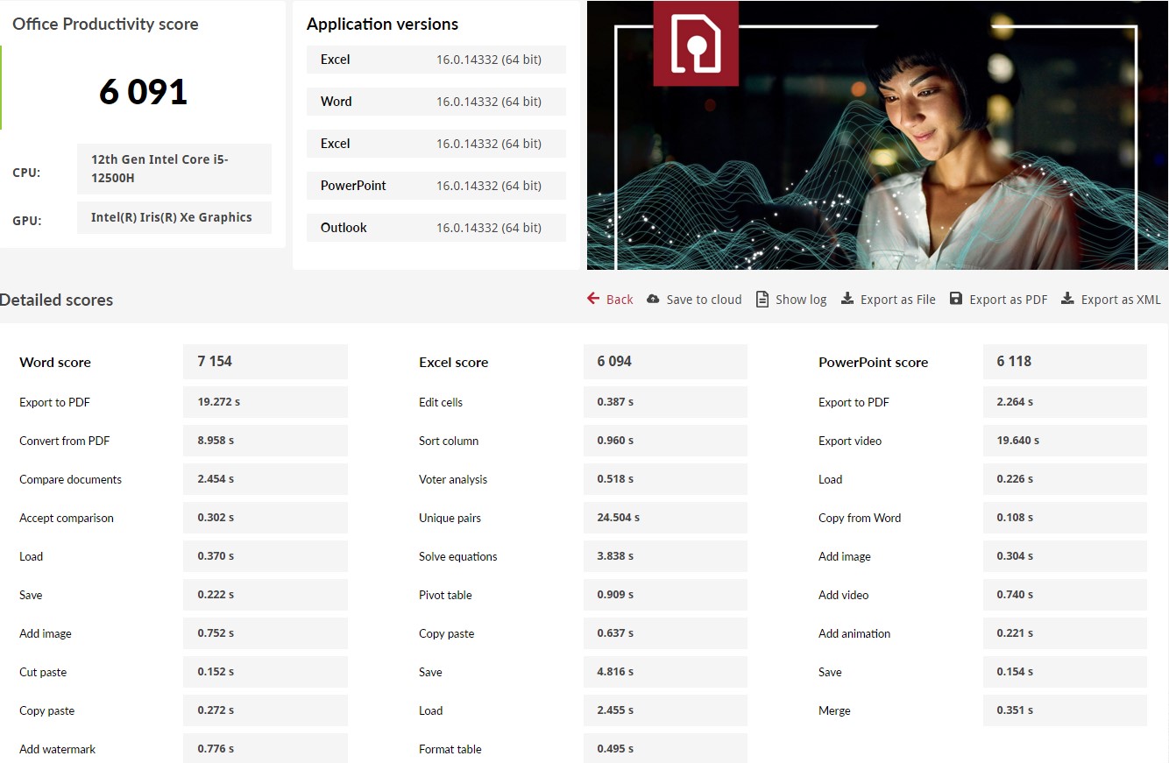The width and height of the screenshot is (1169, 763).
Task: Click Convert from PDF value 8.958 s
Action: 266,441
